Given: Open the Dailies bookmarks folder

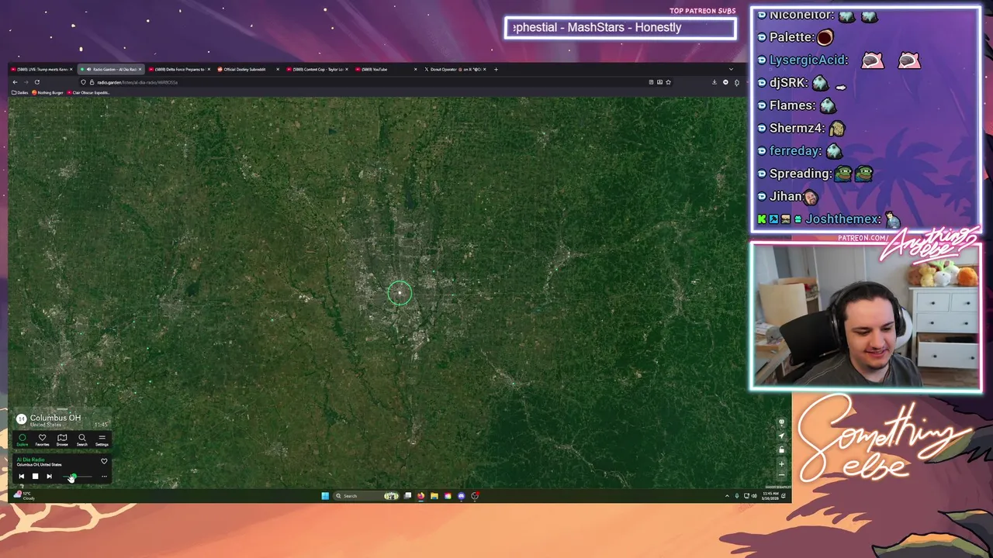Looking at the screenshot, I should (20, 92).
